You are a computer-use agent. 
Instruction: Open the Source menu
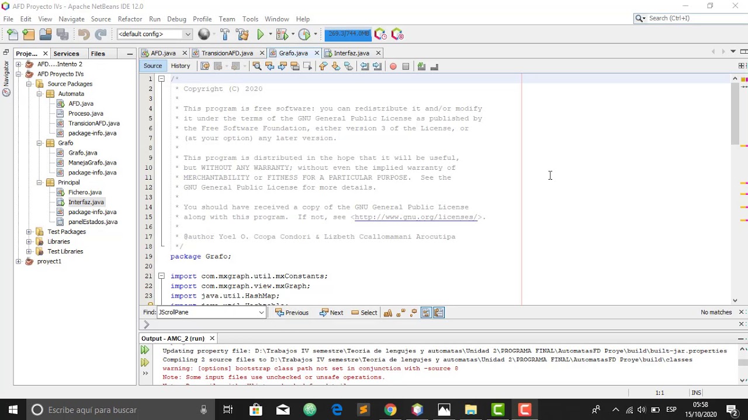pyautogui.click(x=101, y=19)
